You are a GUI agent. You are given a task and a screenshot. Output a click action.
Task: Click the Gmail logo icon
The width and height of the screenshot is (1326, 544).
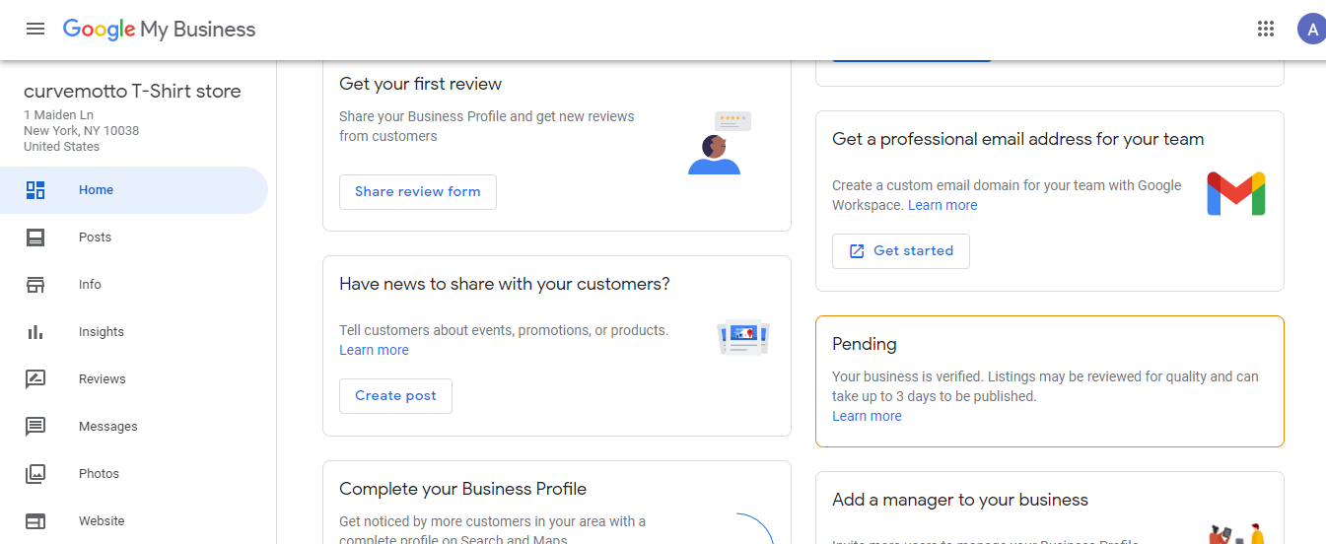pyautogui.click(x=1235, y=194)
